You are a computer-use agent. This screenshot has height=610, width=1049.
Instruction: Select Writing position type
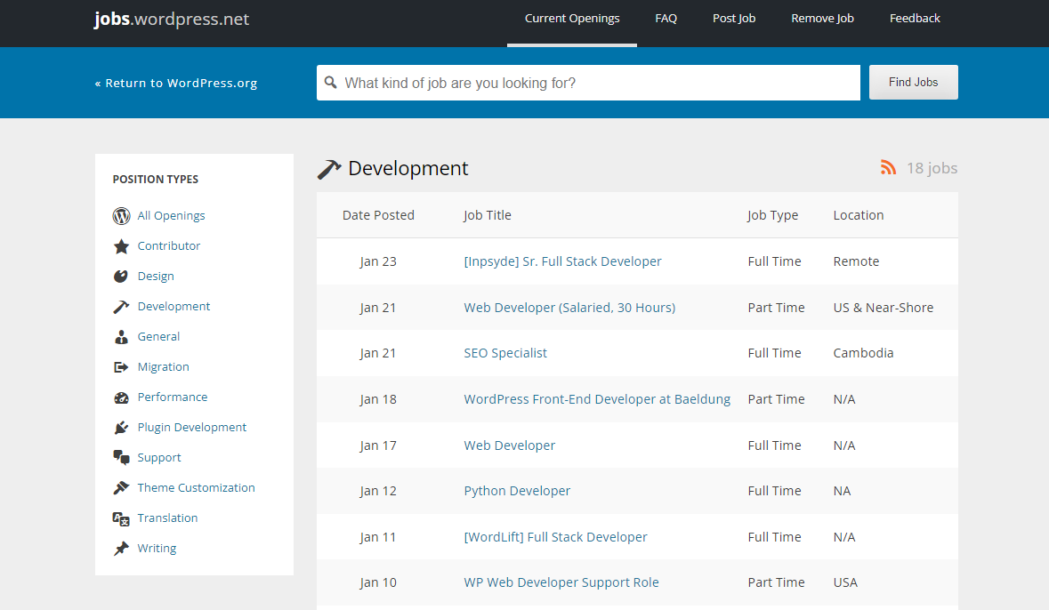coord(157,548)
